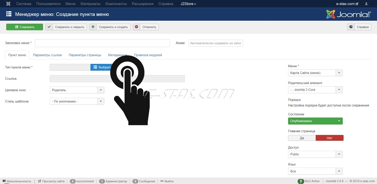The width and height of the screenshot is (377, 184).
Task: Select 'Да' for Главная страница
Action: pos(302,138)
